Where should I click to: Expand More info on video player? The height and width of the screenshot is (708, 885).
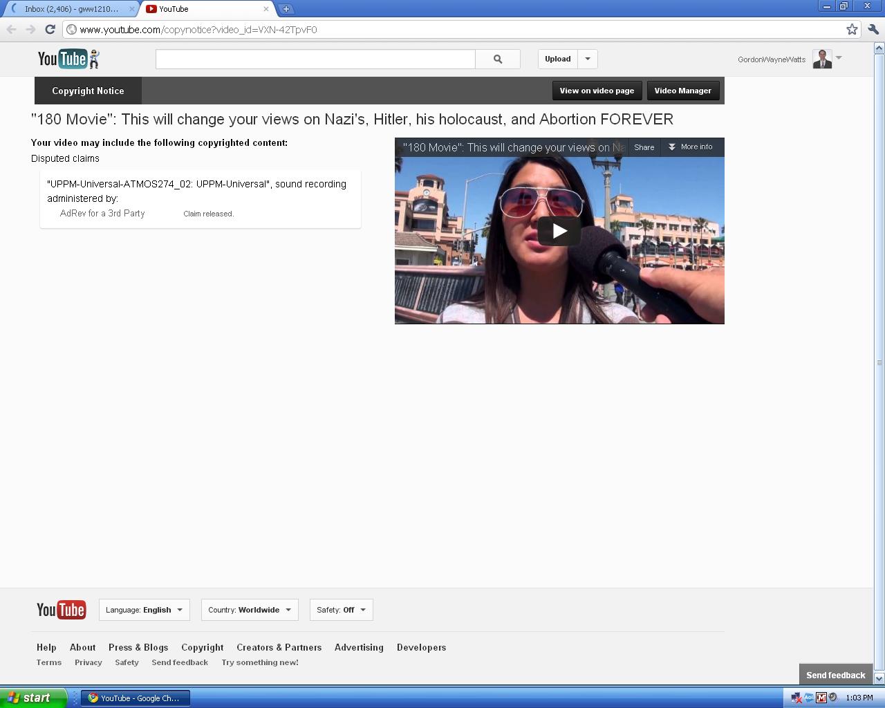(x=691, y=147)
